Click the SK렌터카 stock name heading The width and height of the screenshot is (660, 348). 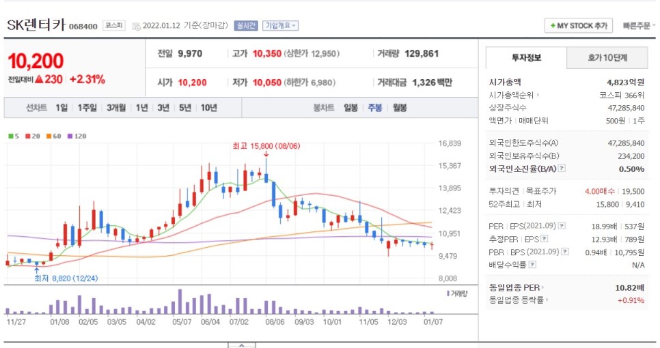coord(36,25)
